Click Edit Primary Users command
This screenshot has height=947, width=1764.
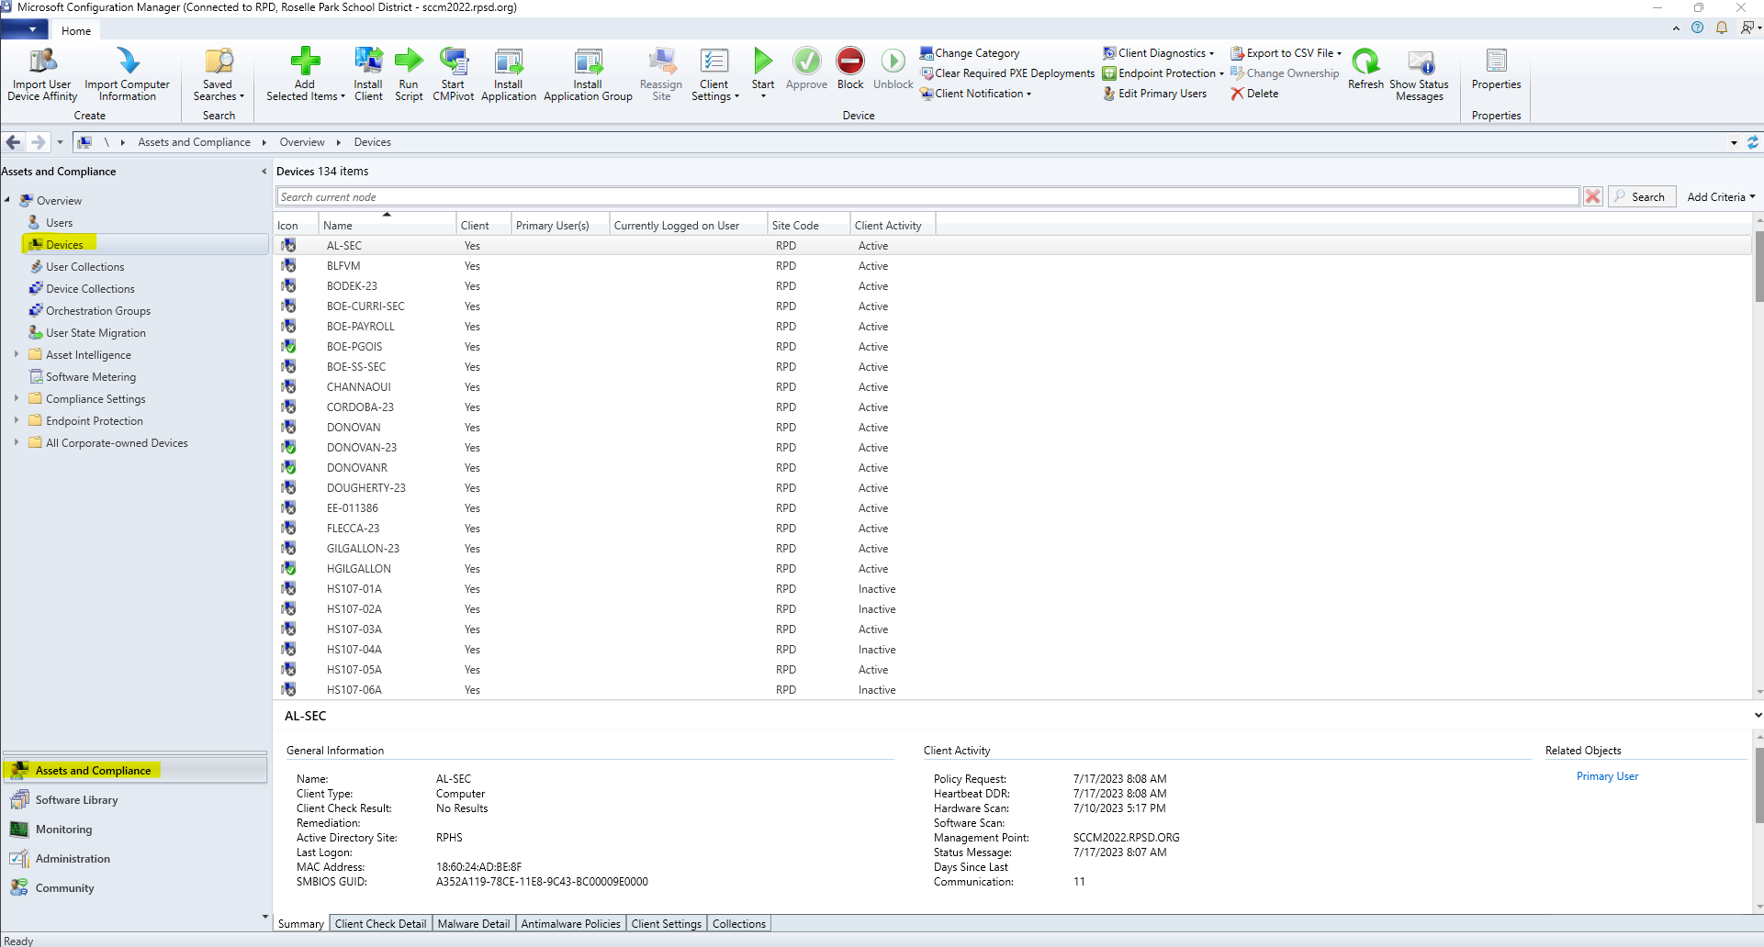pyautogui.click(x=1155, y=94)
